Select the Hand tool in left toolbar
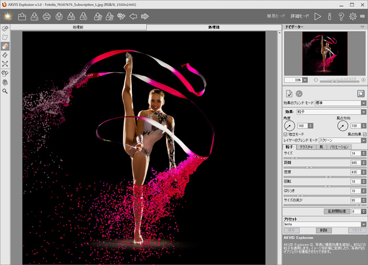The width and height of the screenshot is (368, 265). 5,82
